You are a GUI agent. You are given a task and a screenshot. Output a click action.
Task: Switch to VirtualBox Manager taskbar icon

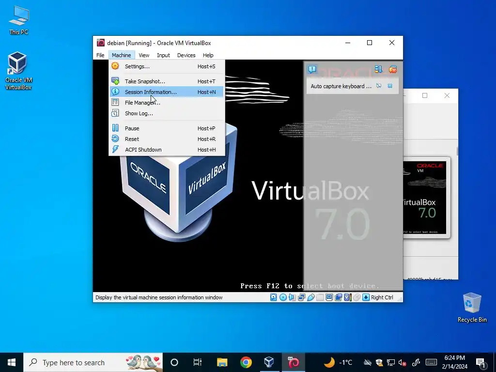click(269, 362)
